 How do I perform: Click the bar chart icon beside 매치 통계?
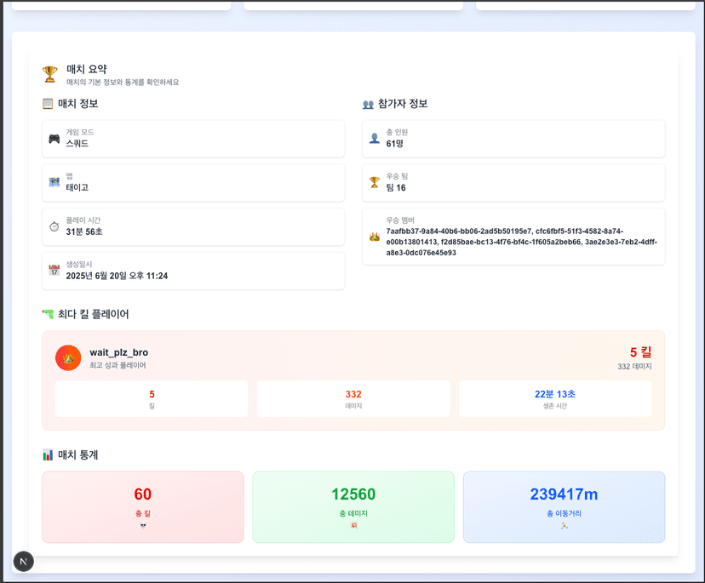[48, 455]
